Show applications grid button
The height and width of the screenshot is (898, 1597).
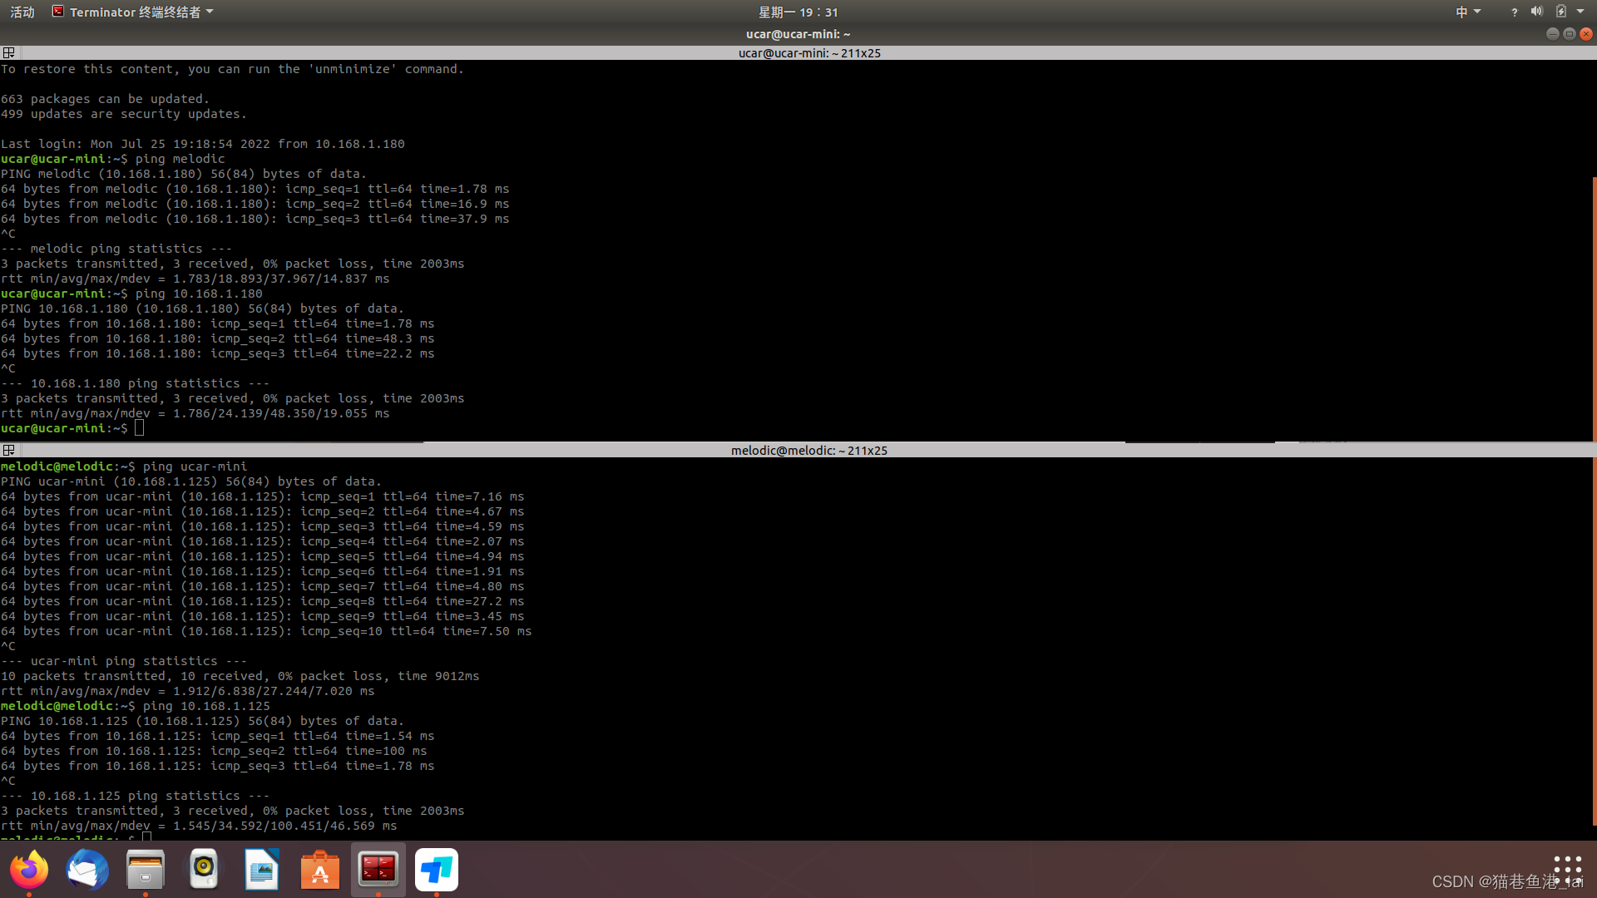click(x=1567, y=870)
